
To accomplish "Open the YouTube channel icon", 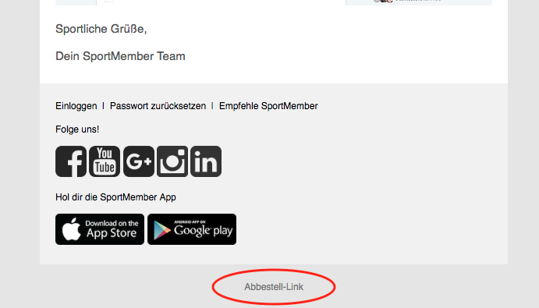I will coord(105,161).
